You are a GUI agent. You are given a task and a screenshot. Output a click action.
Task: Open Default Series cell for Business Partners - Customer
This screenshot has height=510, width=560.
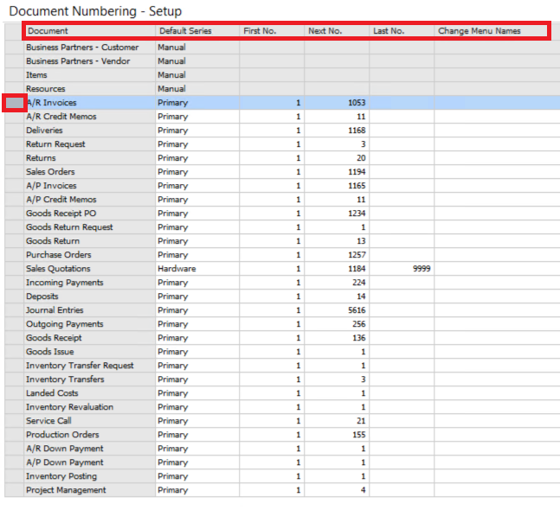[171, 48]
